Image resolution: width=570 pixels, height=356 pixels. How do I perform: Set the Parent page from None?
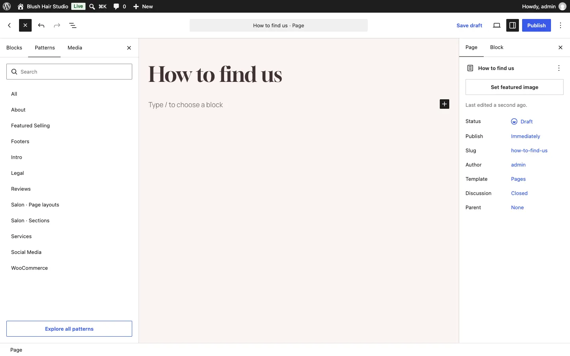(517, 208)
